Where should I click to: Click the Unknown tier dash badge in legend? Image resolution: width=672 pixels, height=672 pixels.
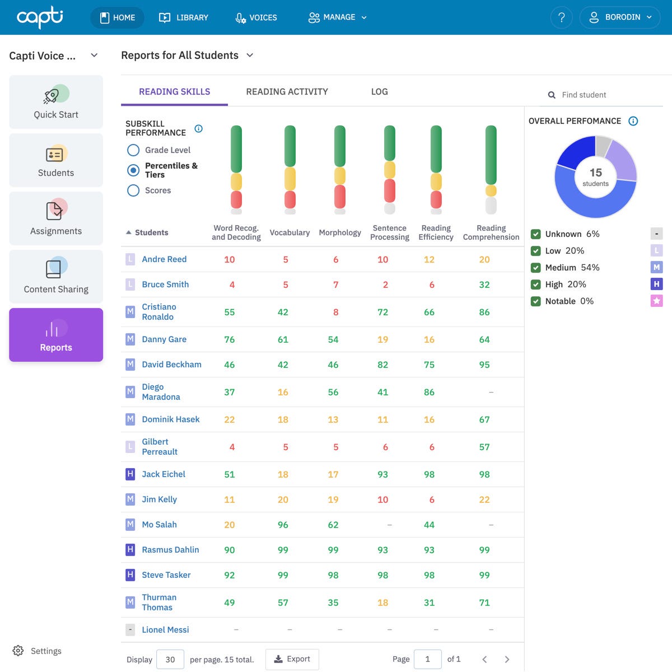[657, 234]
